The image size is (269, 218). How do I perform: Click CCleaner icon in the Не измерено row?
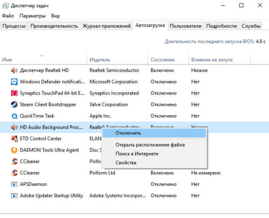click(x=14, y=173)
